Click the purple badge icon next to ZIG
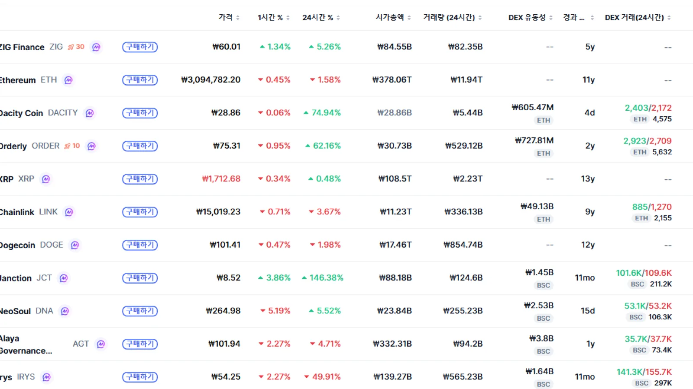The width and height of the screenshot is (693, 389). tap(96, 47)
